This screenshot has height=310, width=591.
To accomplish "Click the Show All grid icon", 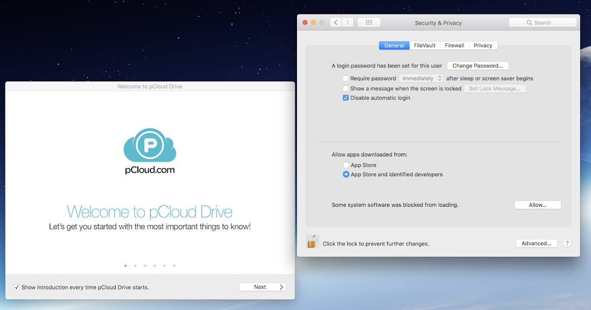I will [368, 22].
